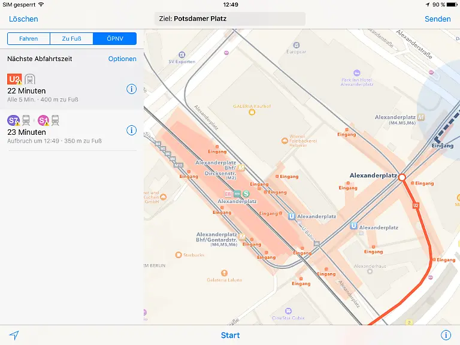
Task: Tap the current location arrow icon
Action: 14,335
